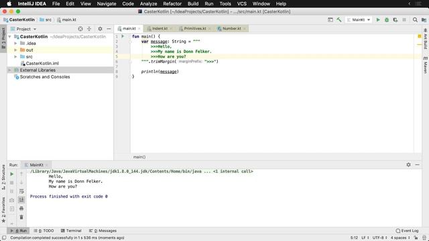Toggle soft-wrap in the Run console
The image size is (429, 241).
(21, 191)
